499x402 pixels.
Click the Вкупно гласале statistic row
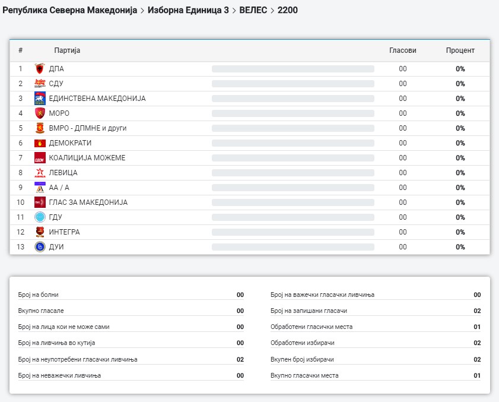[131, 311]
